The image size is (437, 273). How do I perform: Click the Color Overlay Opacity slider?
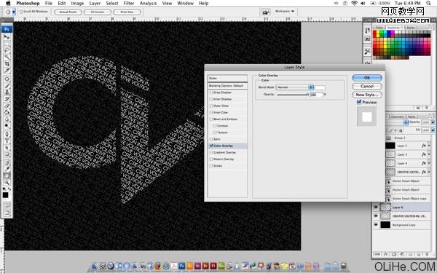(293, 95)
